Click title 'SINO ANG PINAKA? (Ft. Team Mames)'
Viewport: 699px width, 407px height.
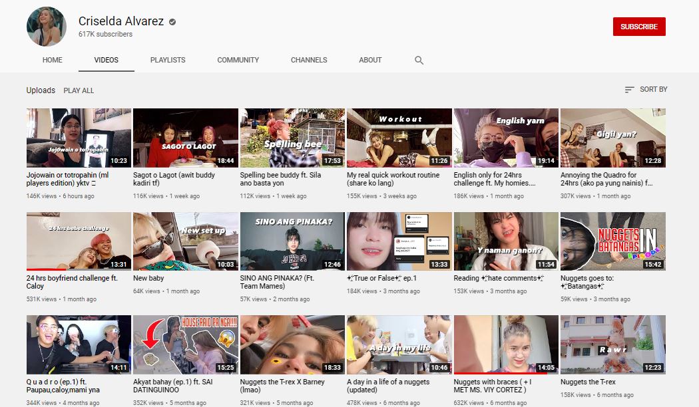(278, 282)
